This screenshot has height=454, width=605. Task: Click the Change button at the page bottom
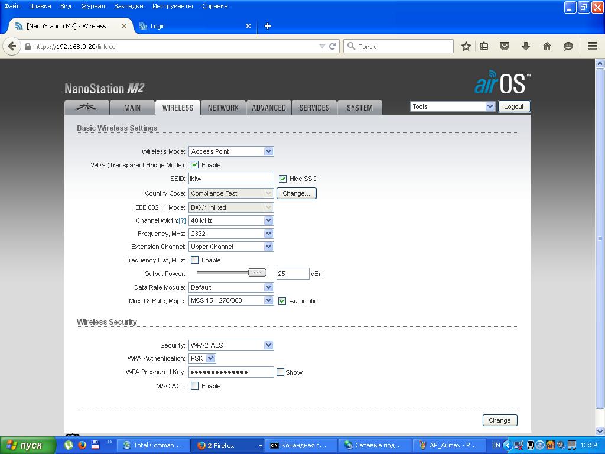pyautogui.click(x=500, y=420)
